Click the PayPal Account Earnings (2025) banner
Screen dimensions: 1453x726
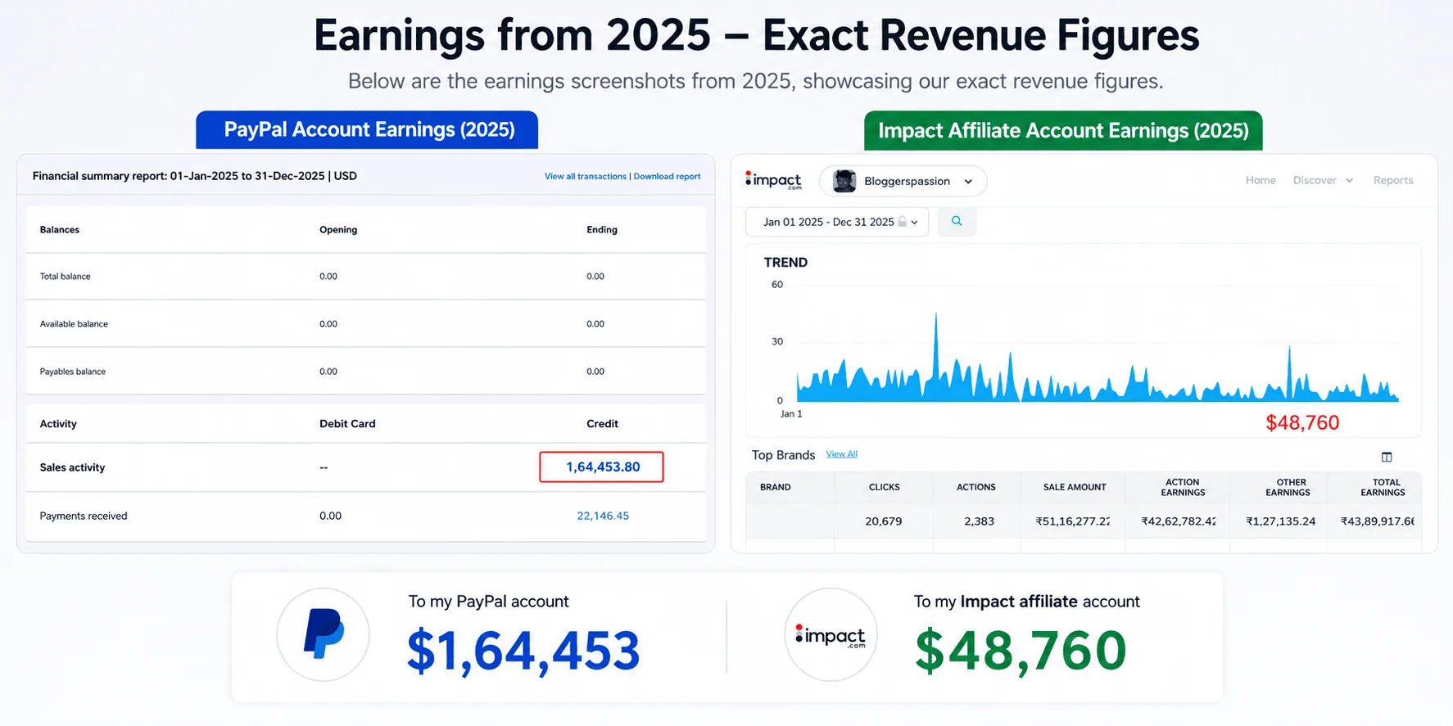(x=367, y=130)
